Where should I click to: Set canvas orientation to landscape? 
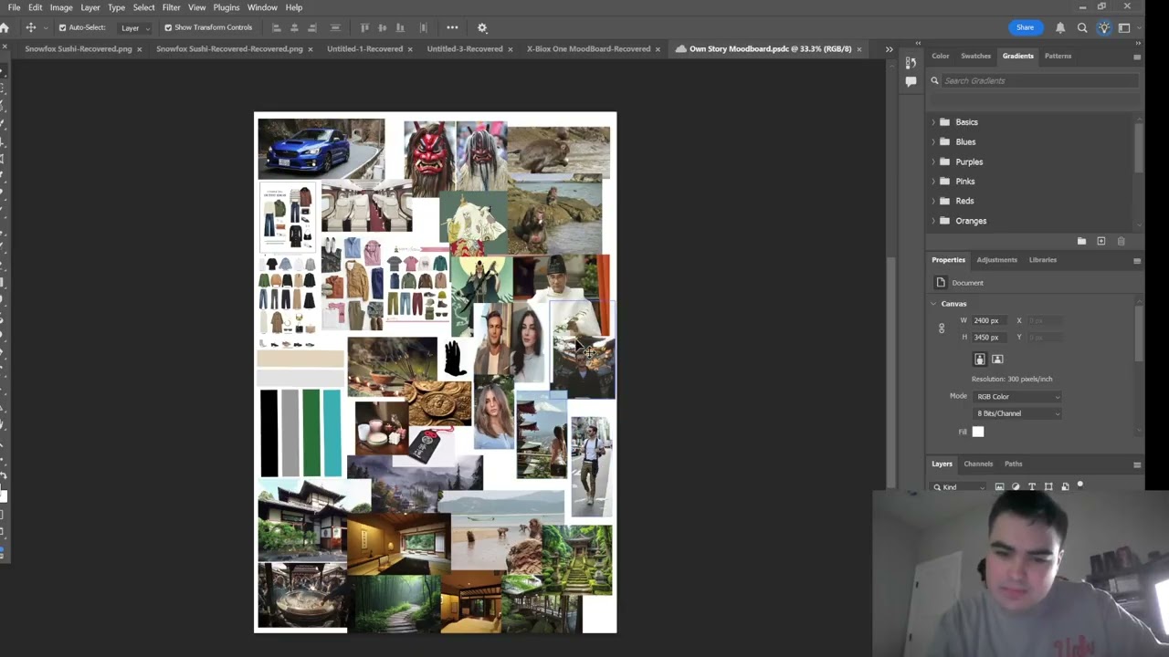click(x=997, y=360)
